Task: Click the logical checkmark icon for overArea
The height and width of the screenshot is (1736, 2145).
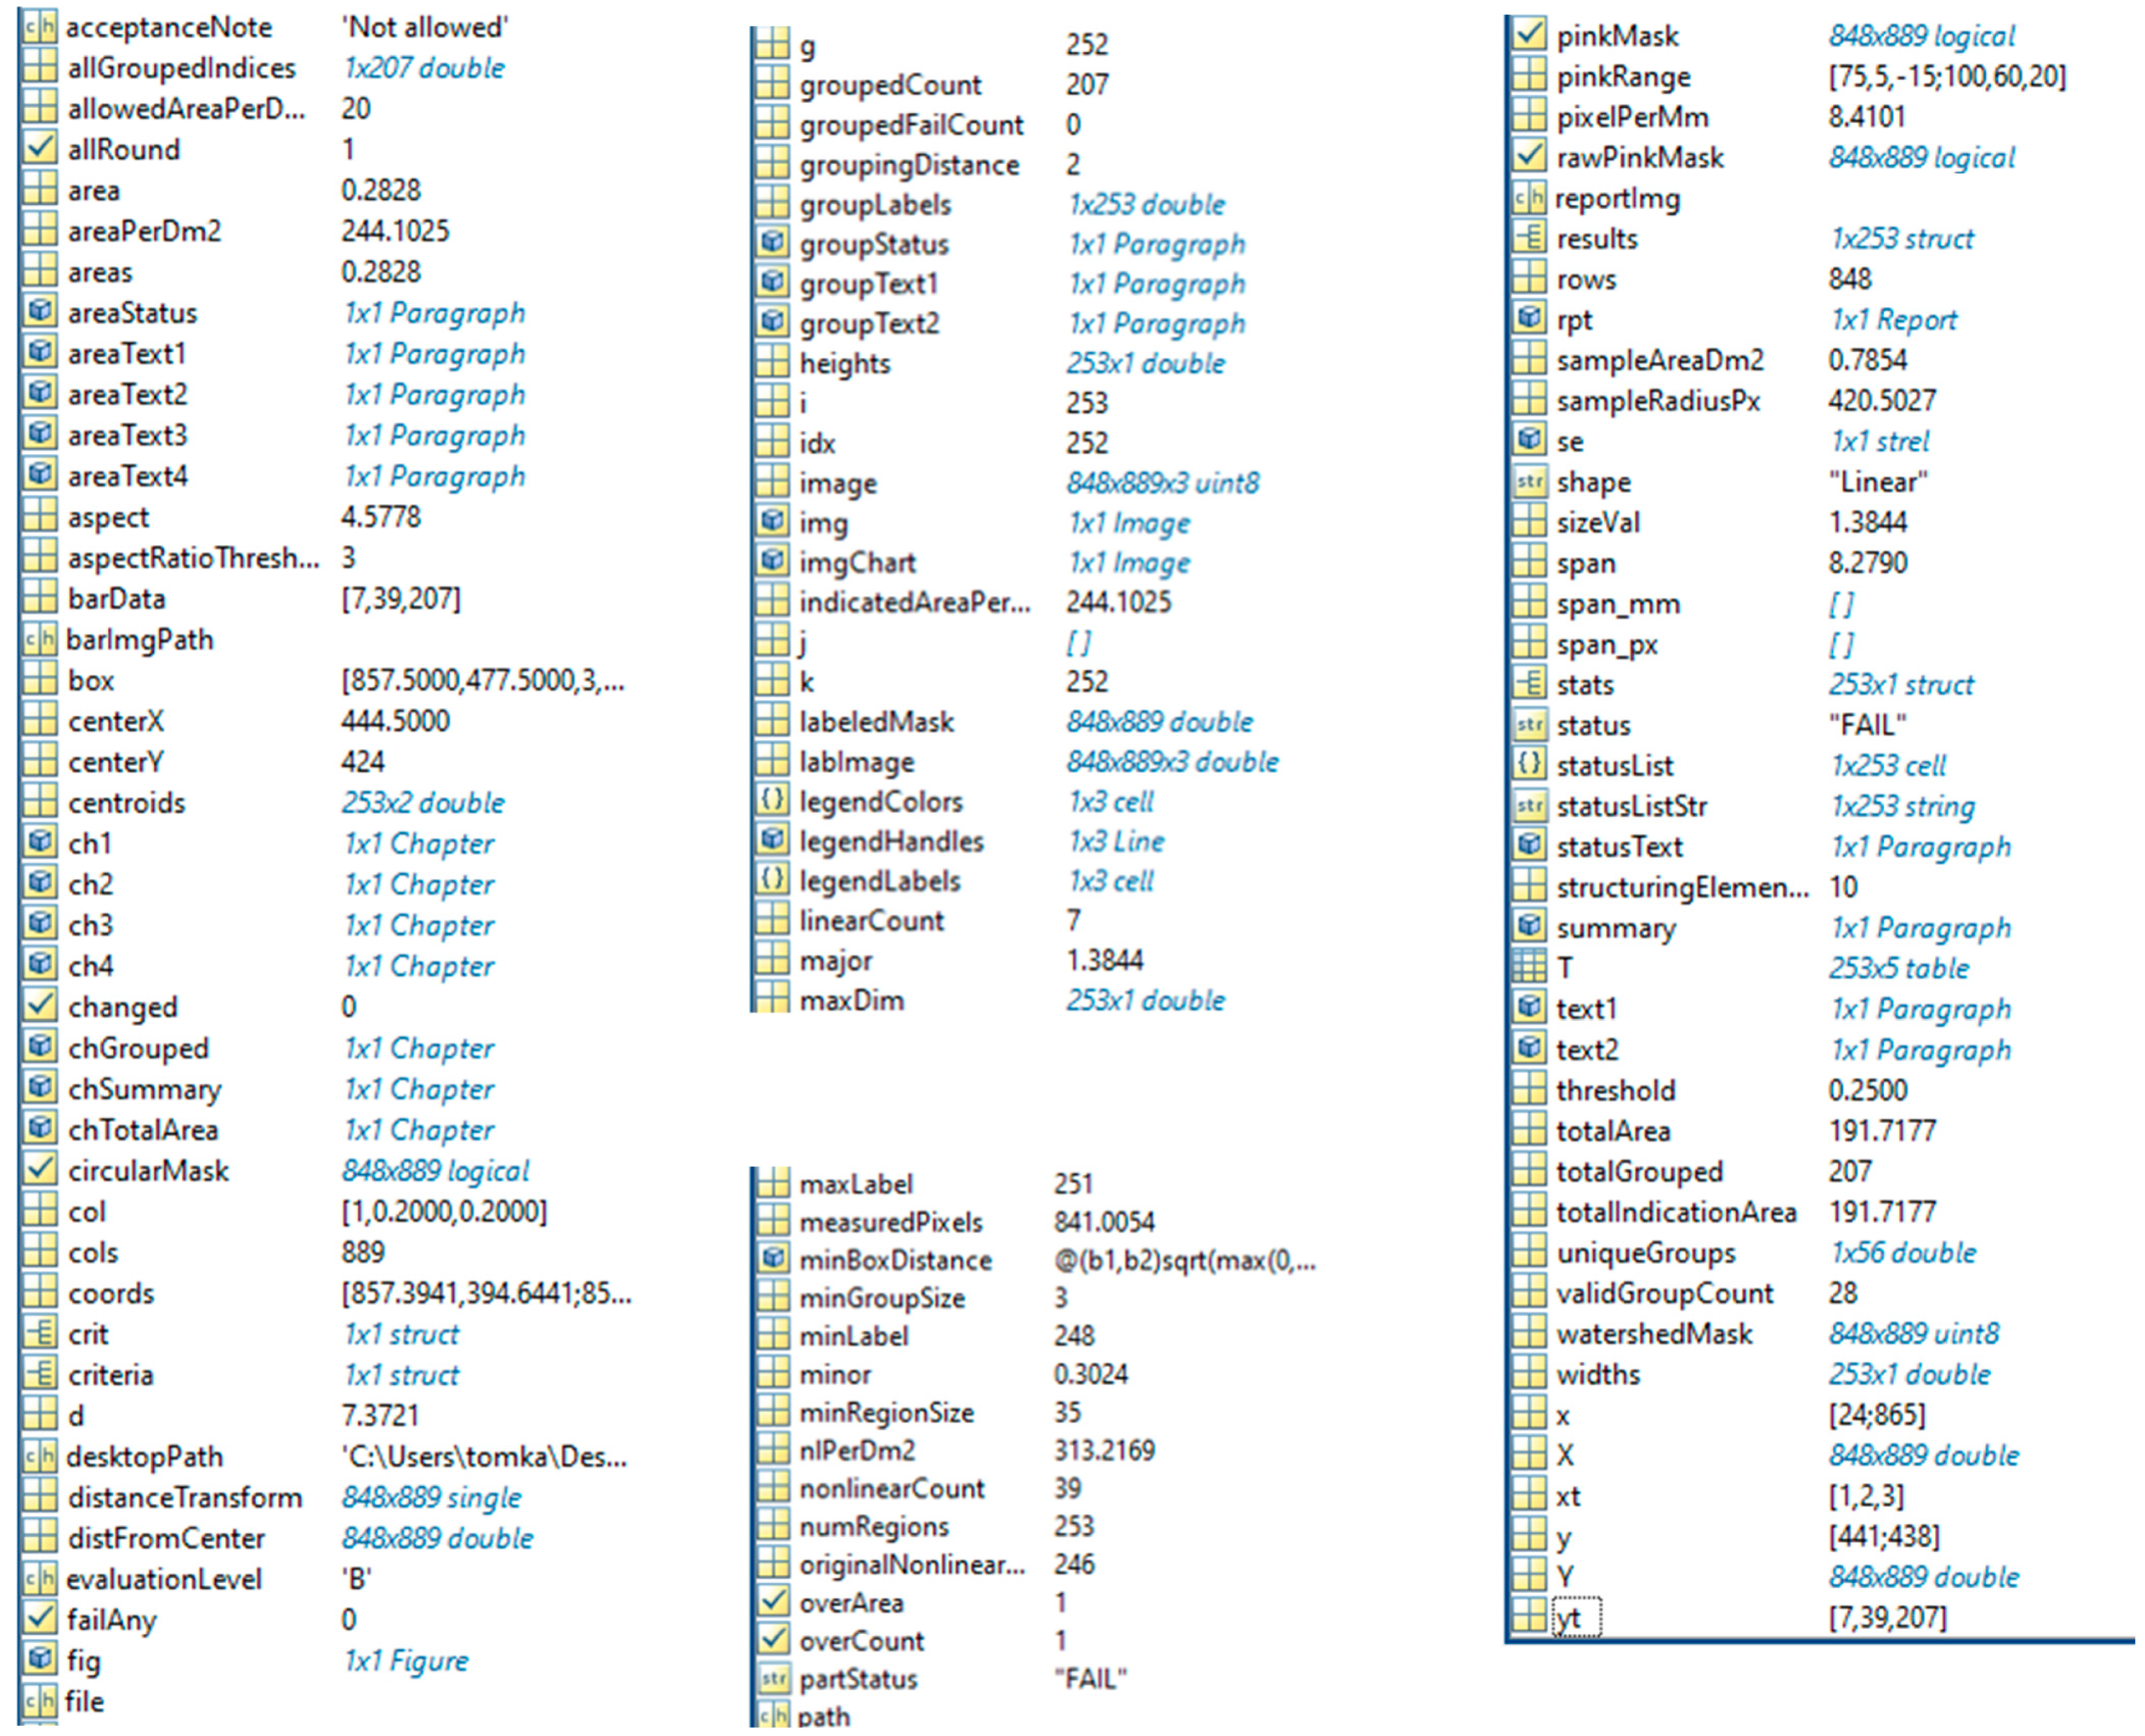Action: pos(772,1601)
